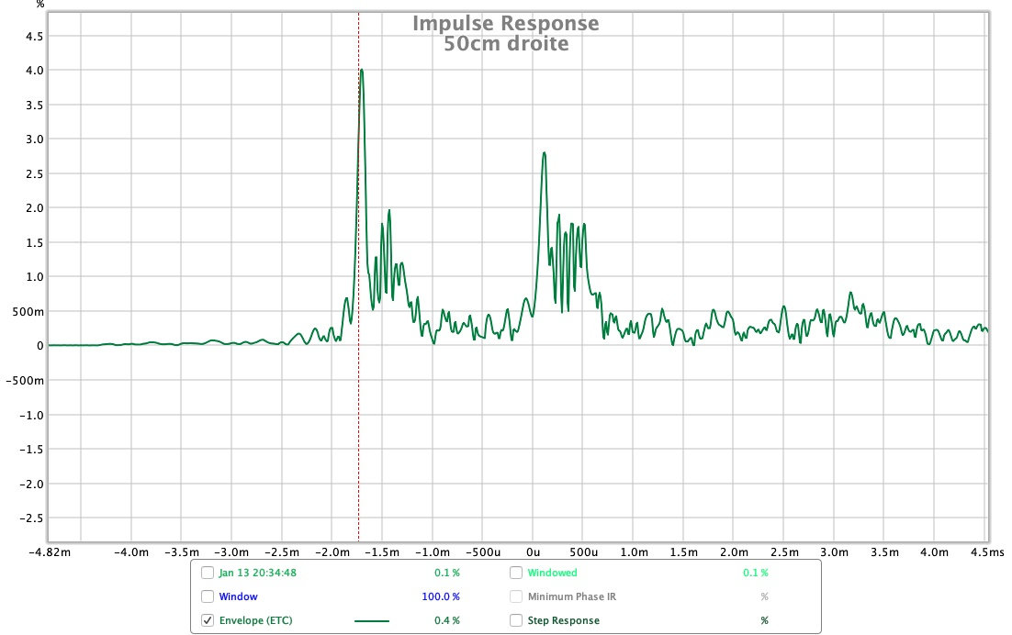Click the Envelope (ETC) legend label
This screenshot has height=635, width=1012.
tap(255, 620)
